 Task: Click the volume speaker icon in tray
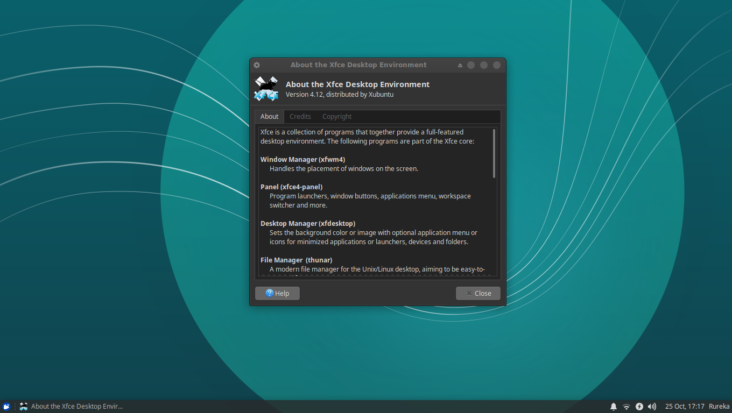pos(652,407)
